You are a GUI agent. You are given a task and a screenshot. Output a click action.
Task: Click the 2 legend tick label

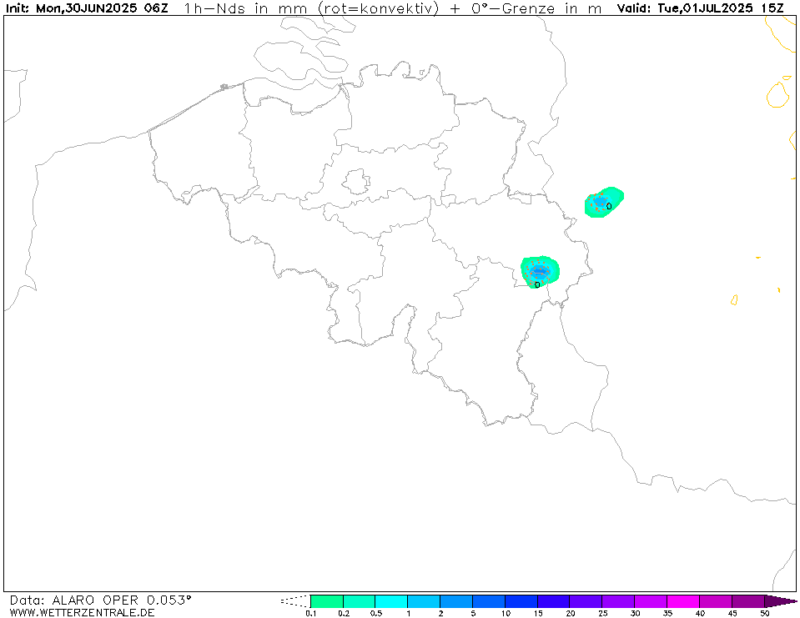click(x=440, y=613)
